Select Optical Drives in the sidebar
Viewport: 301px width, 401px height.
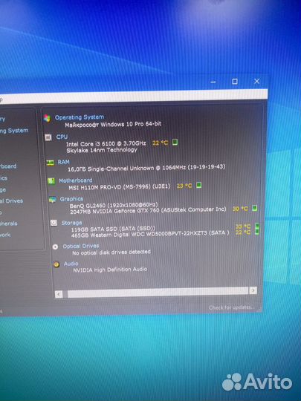11,201
